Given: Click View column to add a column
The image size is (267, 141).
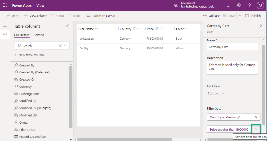Looking at the screenshot, I should tap(35, 16).
